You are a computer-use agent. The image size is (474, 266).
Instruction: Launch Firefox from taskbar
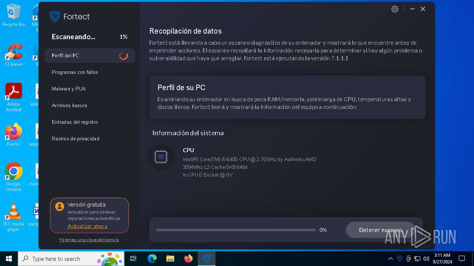[188, 259]
